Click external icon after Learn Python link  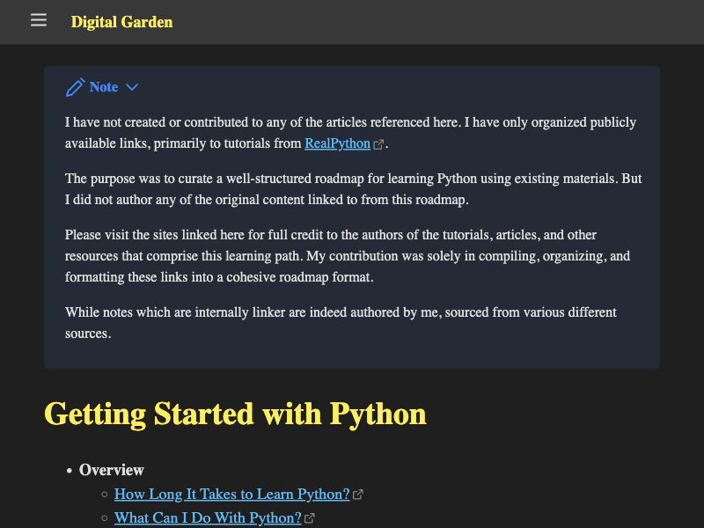point(358,495)
